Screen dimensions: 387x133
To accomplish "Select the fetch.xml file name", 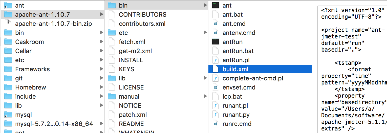I will click(132, 42).
